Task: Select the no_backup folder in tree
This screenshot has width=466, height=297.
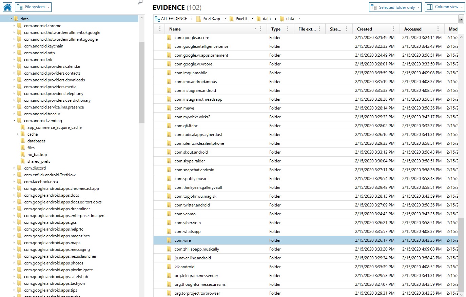Action: 37,155
